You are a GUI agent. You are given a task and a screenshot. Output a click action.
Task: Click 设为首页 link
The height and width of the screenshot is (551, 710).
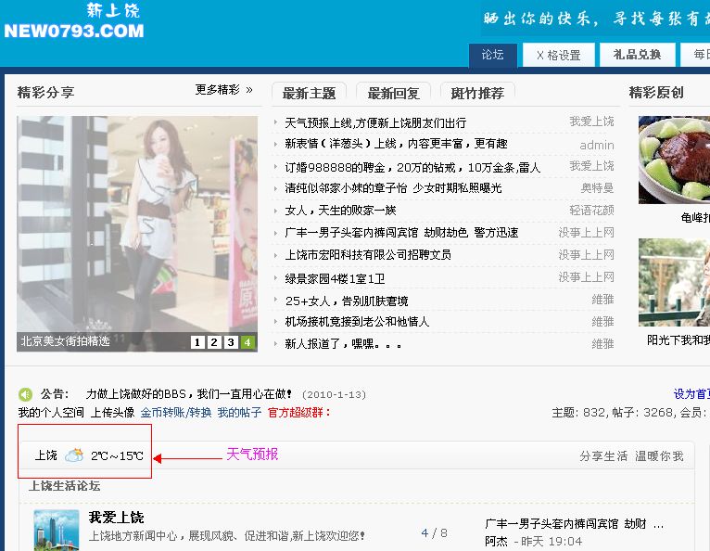point(691,394)
